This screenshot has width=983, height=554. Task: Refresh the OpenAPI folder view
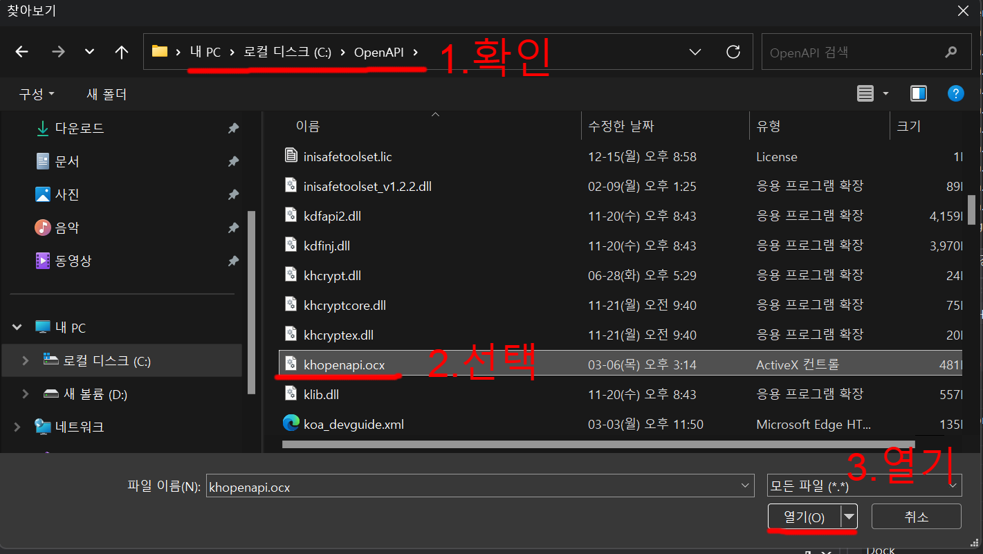[x=733, y=51]
